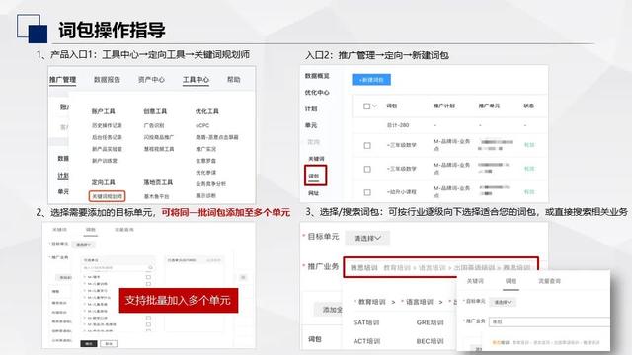The width and height of the screenshot is (632, 355).
Task: Select the red-boxed 词包 sidebar item
Action: [315, 176]
